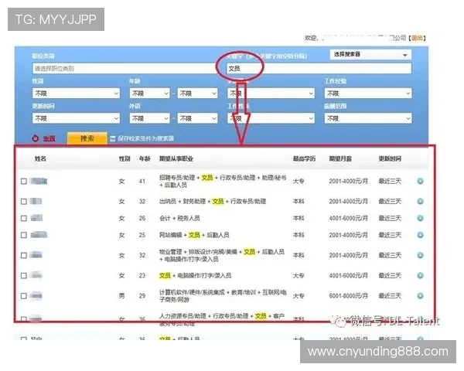Click 4001-6000元/月 in the age 26 row

(x=348, y=218)
